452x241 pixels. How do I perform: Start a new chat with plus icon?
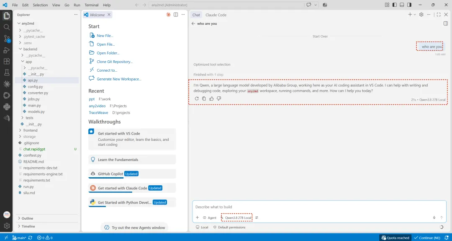click(x=410, y=15)
